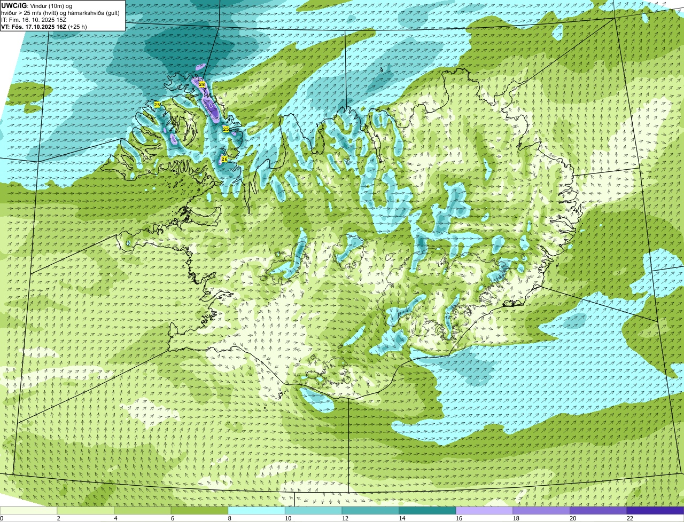Screen dimensions: 684x522
Task: Pick the 18–20 m/s purple swatch
Action: point(541,510)
